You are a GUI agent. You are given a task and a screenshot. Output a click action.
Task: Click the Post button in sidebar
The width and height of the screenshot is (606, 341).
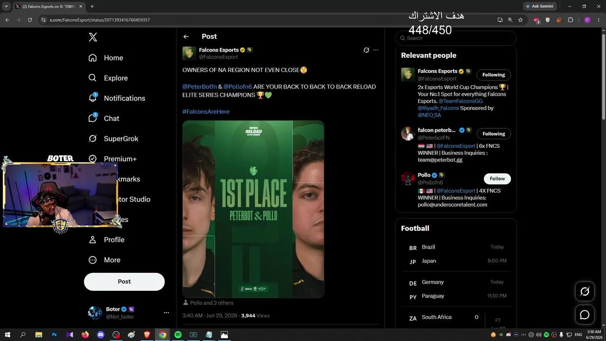(124, 281)
